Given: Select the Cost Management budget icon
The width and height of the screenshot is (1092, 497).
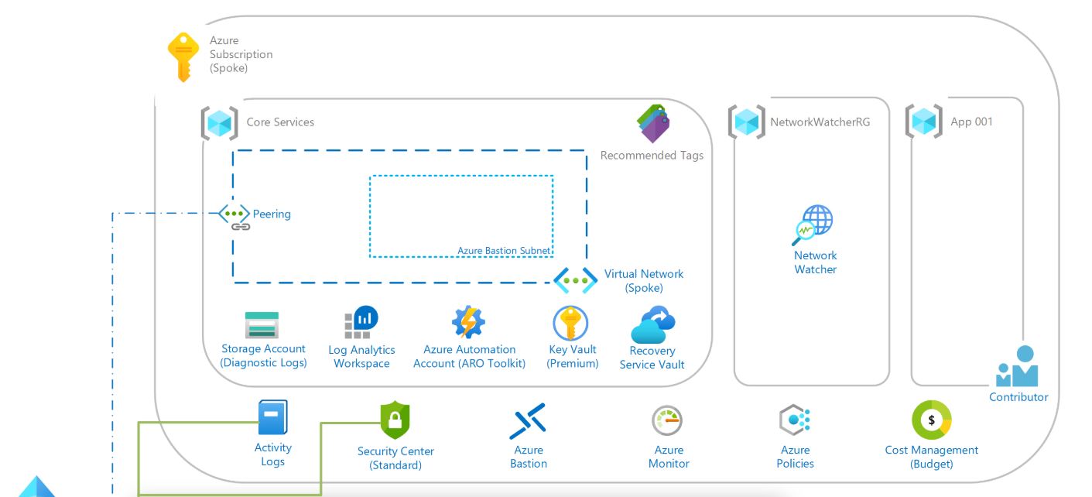Looking at the screenshot, I should [x=932, y=420].
